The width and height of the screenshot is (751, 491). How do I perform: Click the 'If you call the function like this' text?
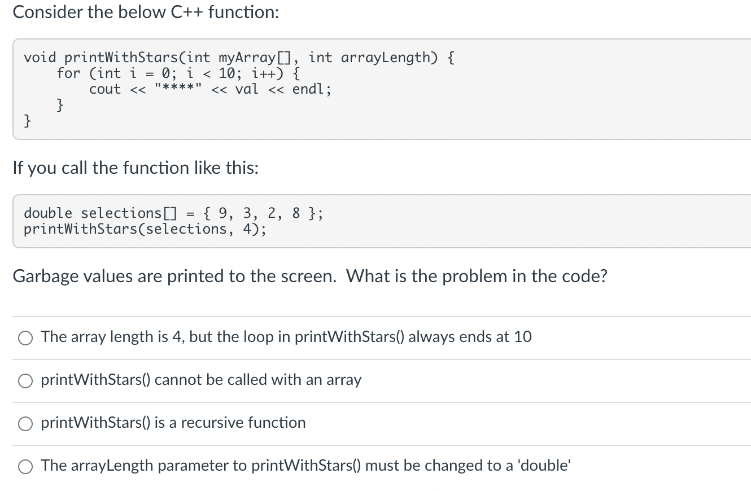pyautogui.click(x=136, y=168)
